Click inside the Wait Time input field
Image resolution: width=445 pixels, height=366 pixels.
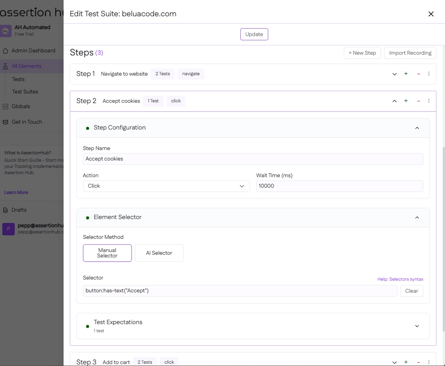click(x=339, y=186)
